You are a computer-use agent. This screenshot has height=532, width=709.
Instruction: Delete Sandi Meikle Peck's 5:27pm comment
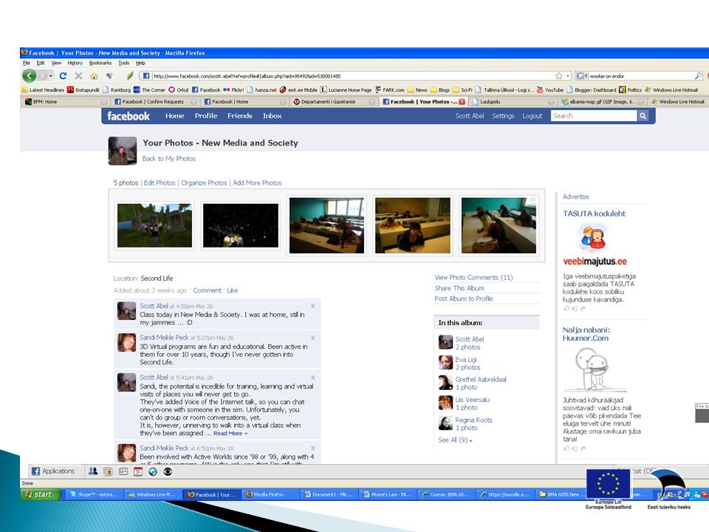click(313, 338)
